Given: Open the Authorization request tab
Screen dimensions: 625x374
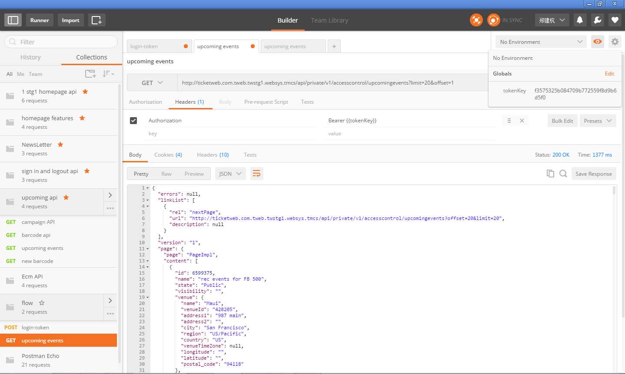Looking at the screenshot, I should click(146, 102).
